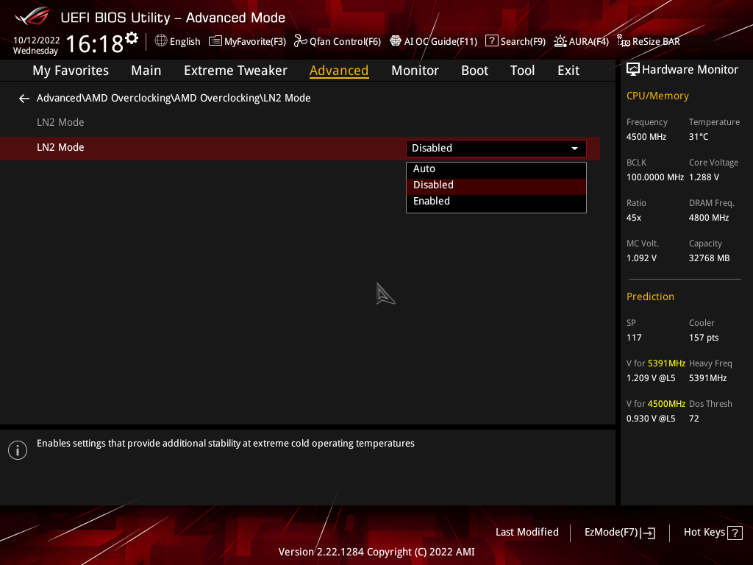
Task: Click the 1.209 V @L5 value
Action: pyautogui.click(x=650, y=379)
